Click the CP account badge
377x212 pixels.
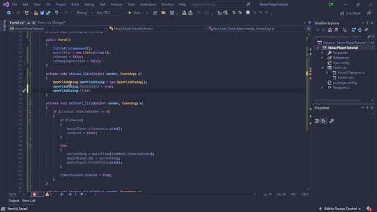331,4
